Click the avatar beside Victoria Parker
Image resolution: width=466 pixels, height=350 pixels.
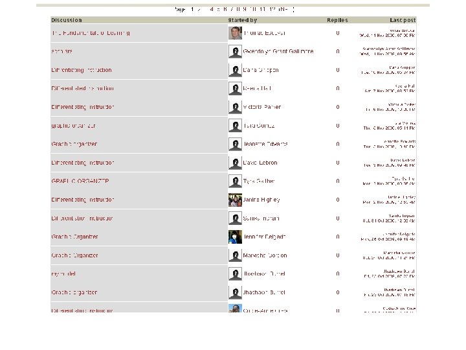(x=235, y=107)
